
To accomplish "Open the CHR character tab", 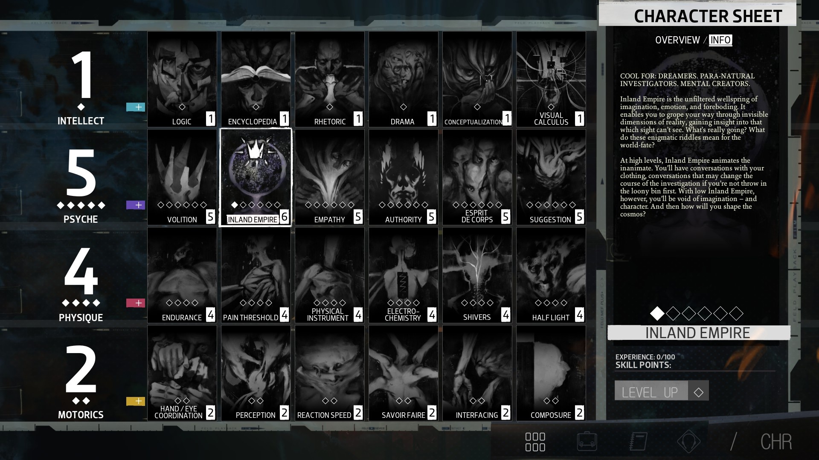I will (776, 442).
